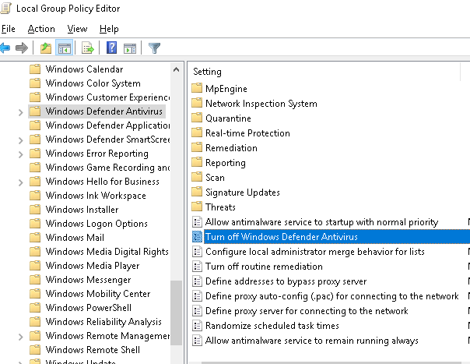Image resolution: width=470 pixels, height=364 pixels.
Task: Click the Filter funnel icon
Action: pyautogui.click(x=154, y=48)
